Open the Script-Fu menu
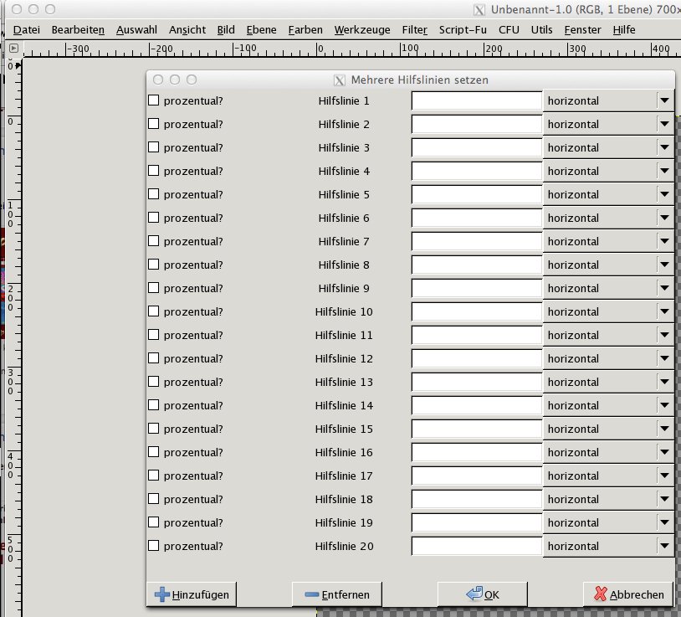 click(463, 29)
